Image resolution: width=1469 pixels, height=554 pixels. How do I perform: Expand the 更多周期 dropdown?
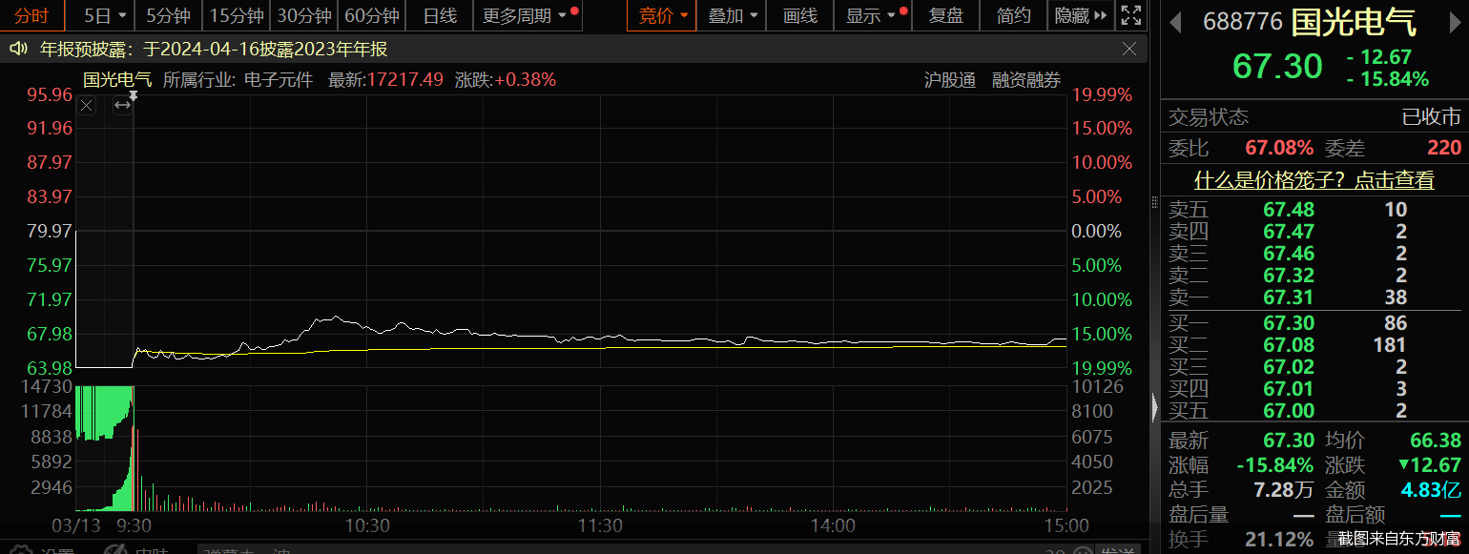tap(526, 15)
